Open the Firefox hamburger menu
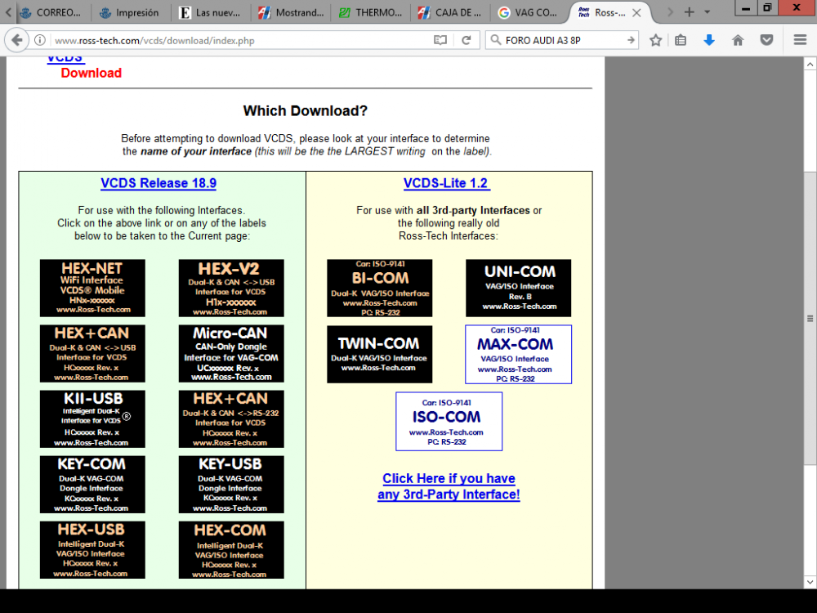Screen dimensions: 817x613 pyautogui.click(x=801, y=40)
